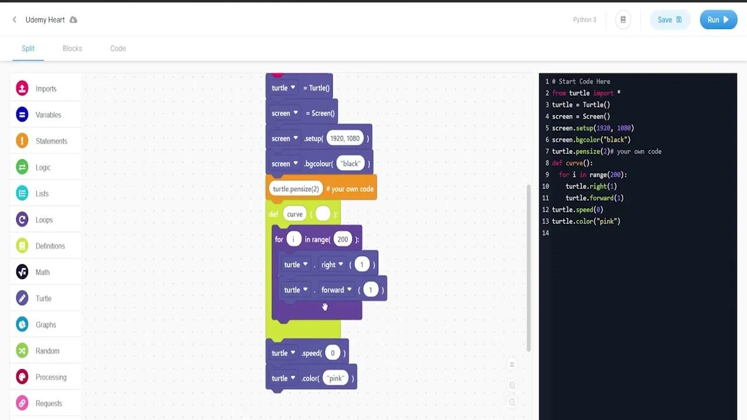Go back using the top-left arrow
This screenshot has height=420, width=747.
[15, 20]
